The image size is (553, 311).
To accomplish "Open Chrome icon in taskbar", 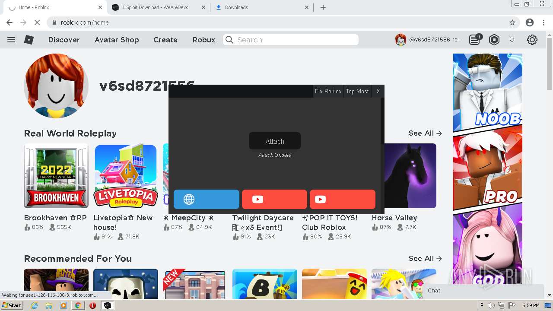I will 78,305.
